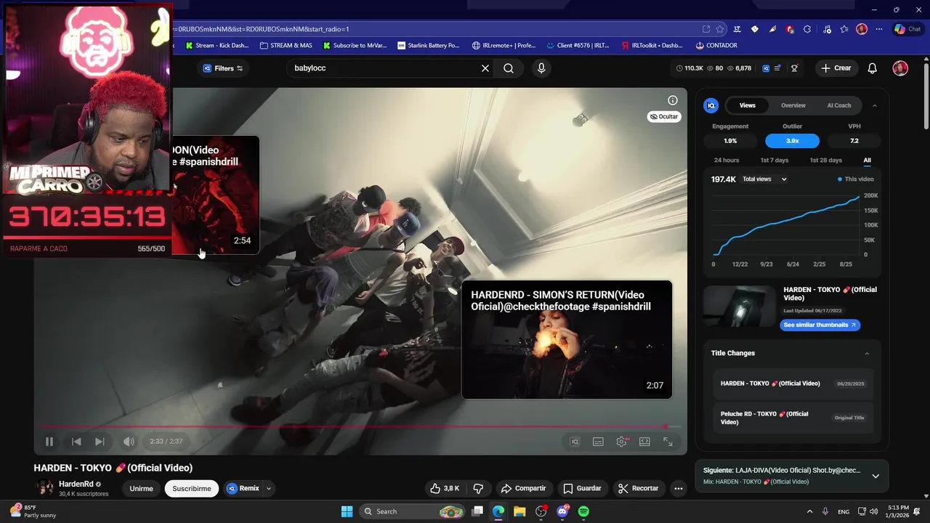Screen dimensions: 930x523
Task: Switch to theater mode
Action: pyautogui.click(x=644, y=442)
